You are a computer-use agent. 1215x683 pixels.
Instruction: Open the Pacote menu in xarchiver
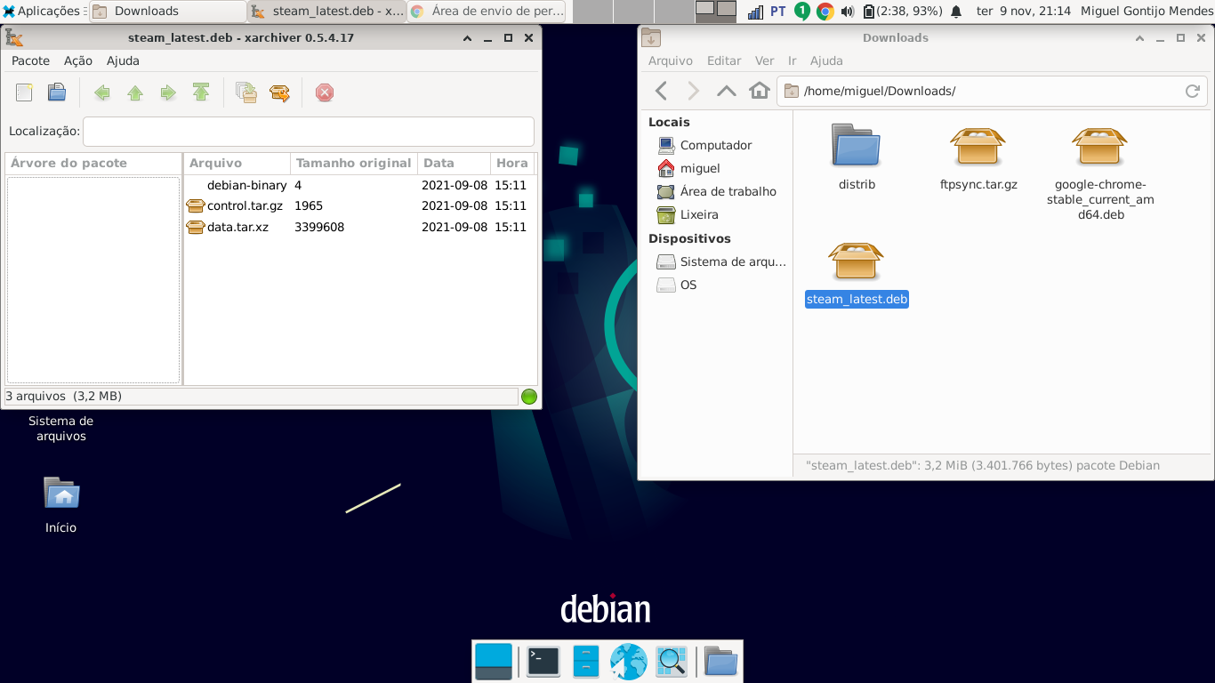click(x=30, y=60)
